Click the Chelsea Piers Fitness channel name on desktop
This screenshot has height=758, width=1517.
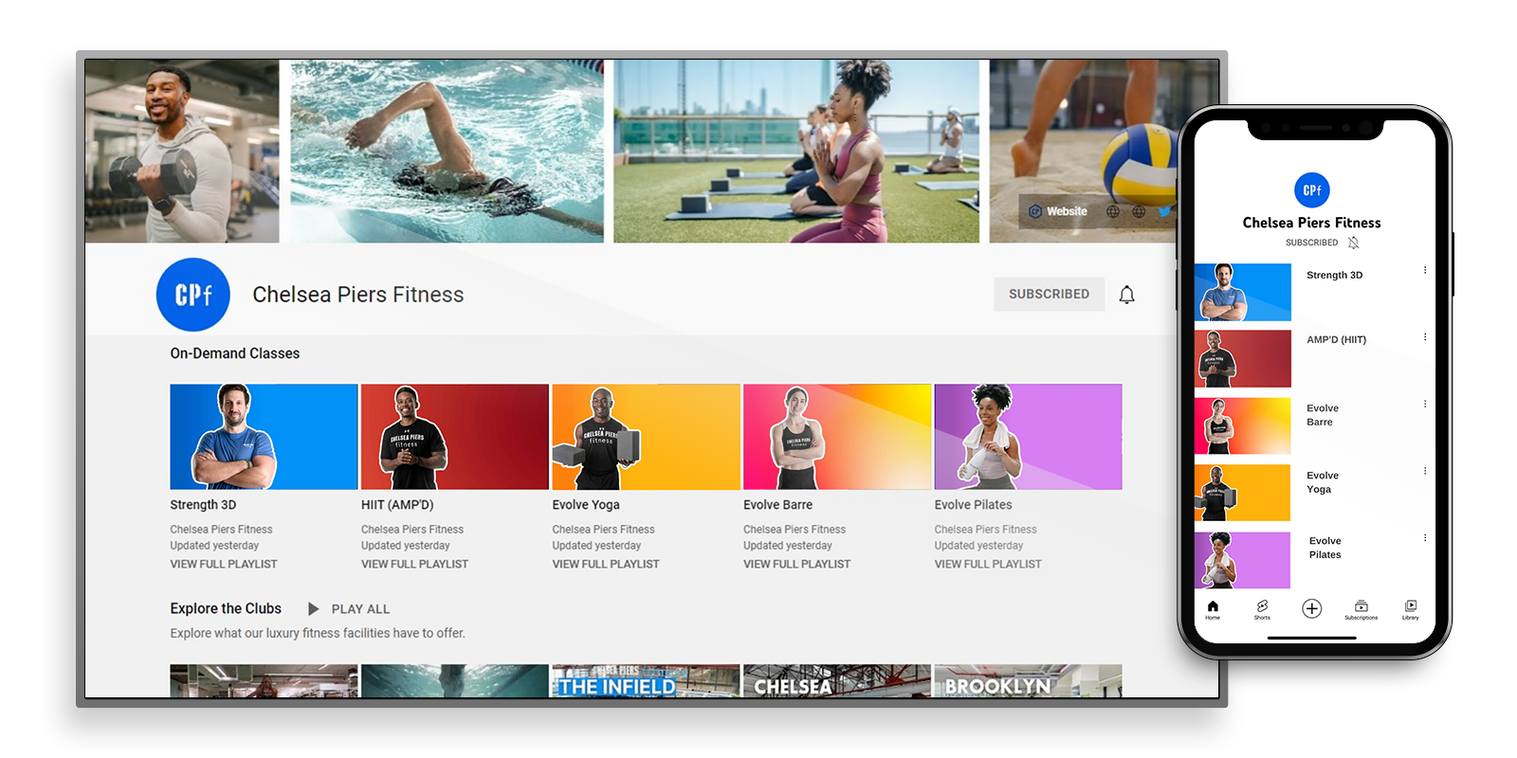click(358, 295)
